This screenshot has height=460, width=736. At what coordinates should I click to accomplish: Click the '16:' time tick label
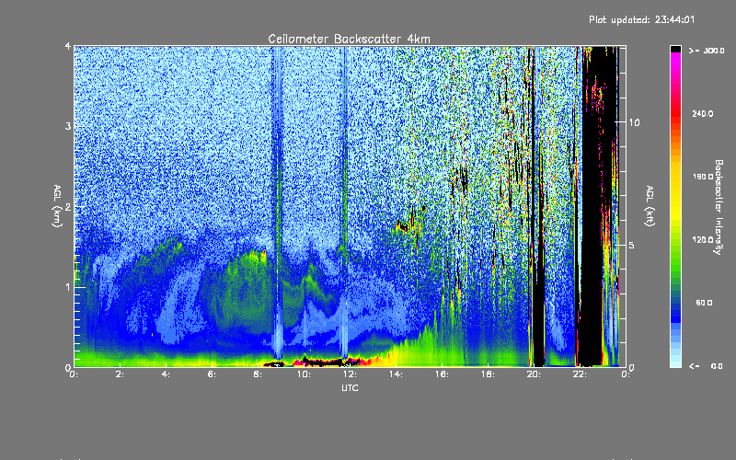coord(442,374)
